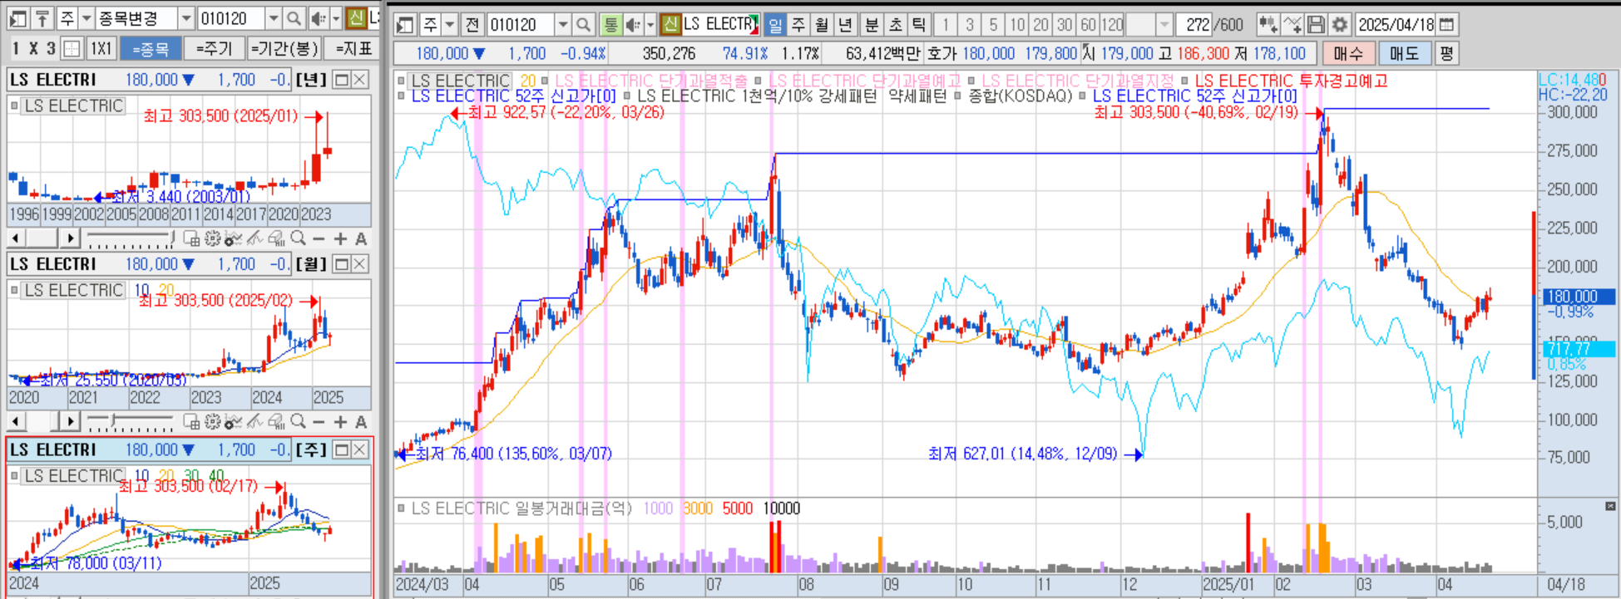Open the calendar picker beside 2025/04/18
The image size is (1621, 599).
pyautogui.click(x=1447, y=25)
